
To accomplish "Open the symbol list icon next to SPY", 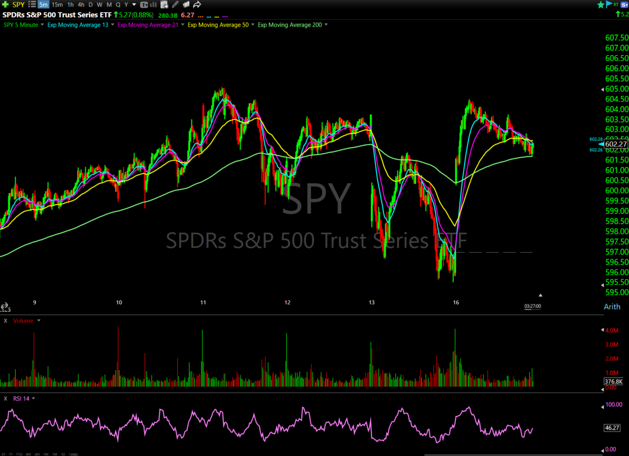I will (32, 4).
